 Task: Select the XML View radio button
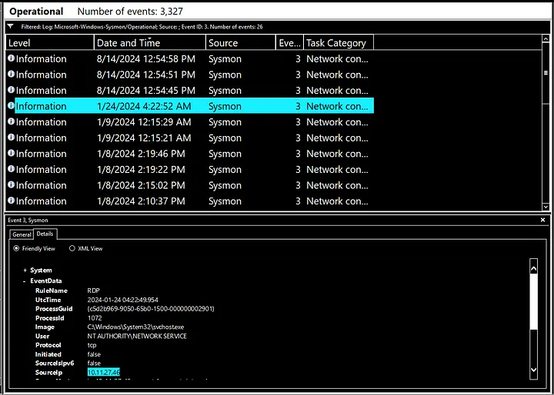coord(72,249)
